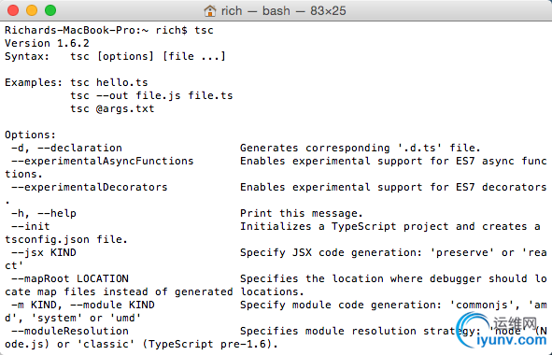
Task: Click the 'tsc' command on the prompt line
Action: pos(204,30)
